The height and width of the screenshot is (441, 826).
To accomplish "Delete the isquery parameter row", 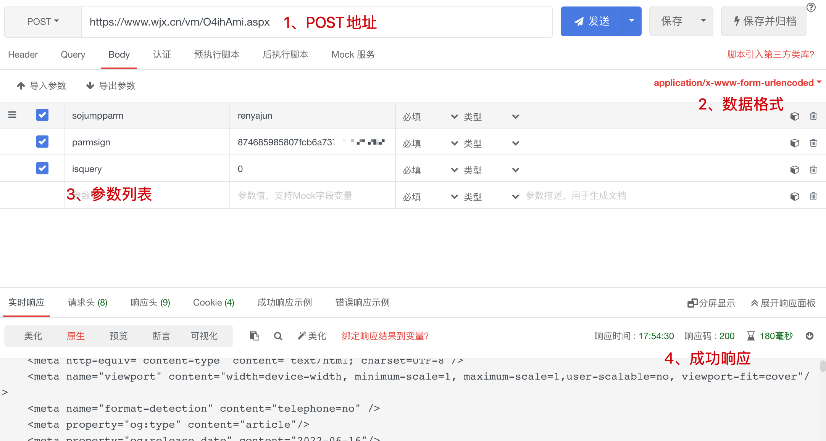I will 813,170.
